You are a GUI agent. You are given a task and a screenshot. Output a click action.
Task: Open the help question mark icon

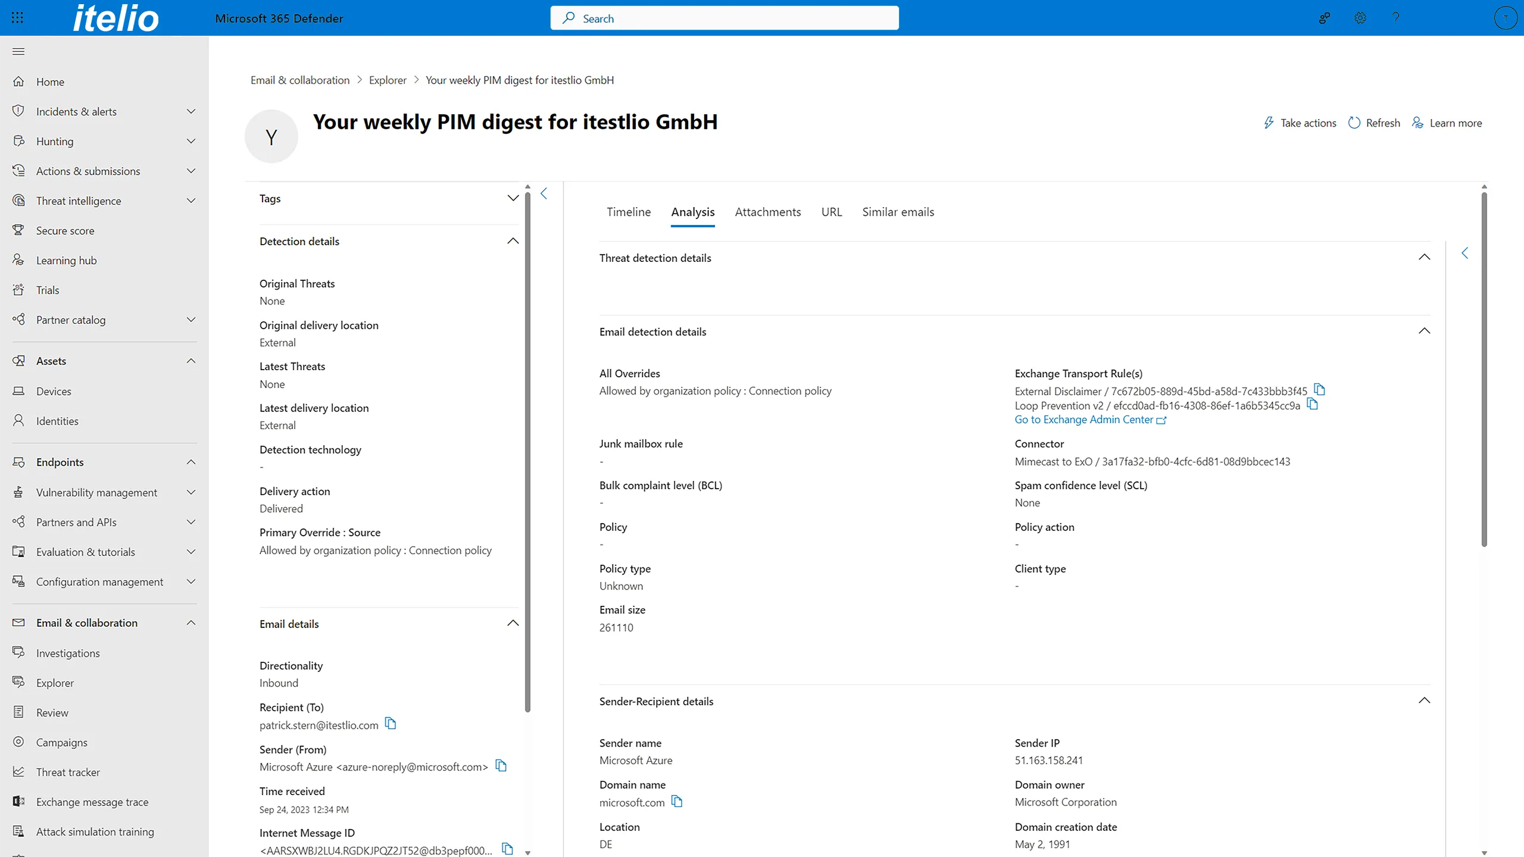tap(1395, 18)
